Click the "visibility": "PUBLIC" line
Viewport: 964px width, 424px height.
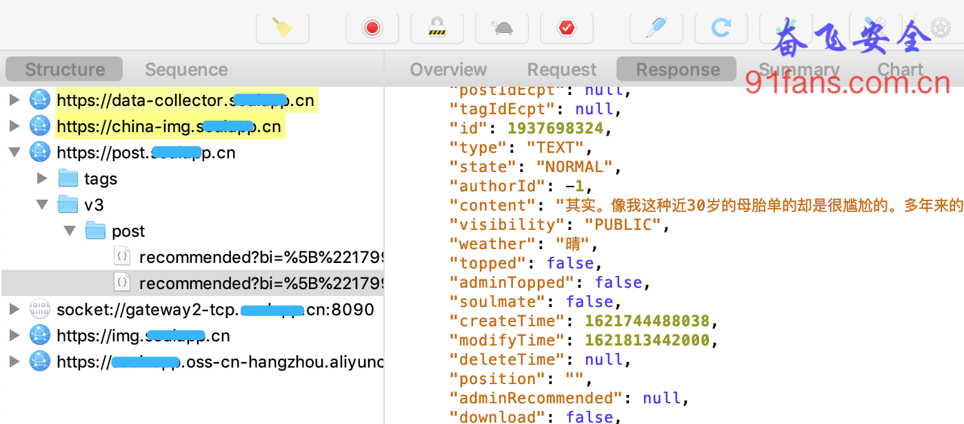[x=559, y=224]
